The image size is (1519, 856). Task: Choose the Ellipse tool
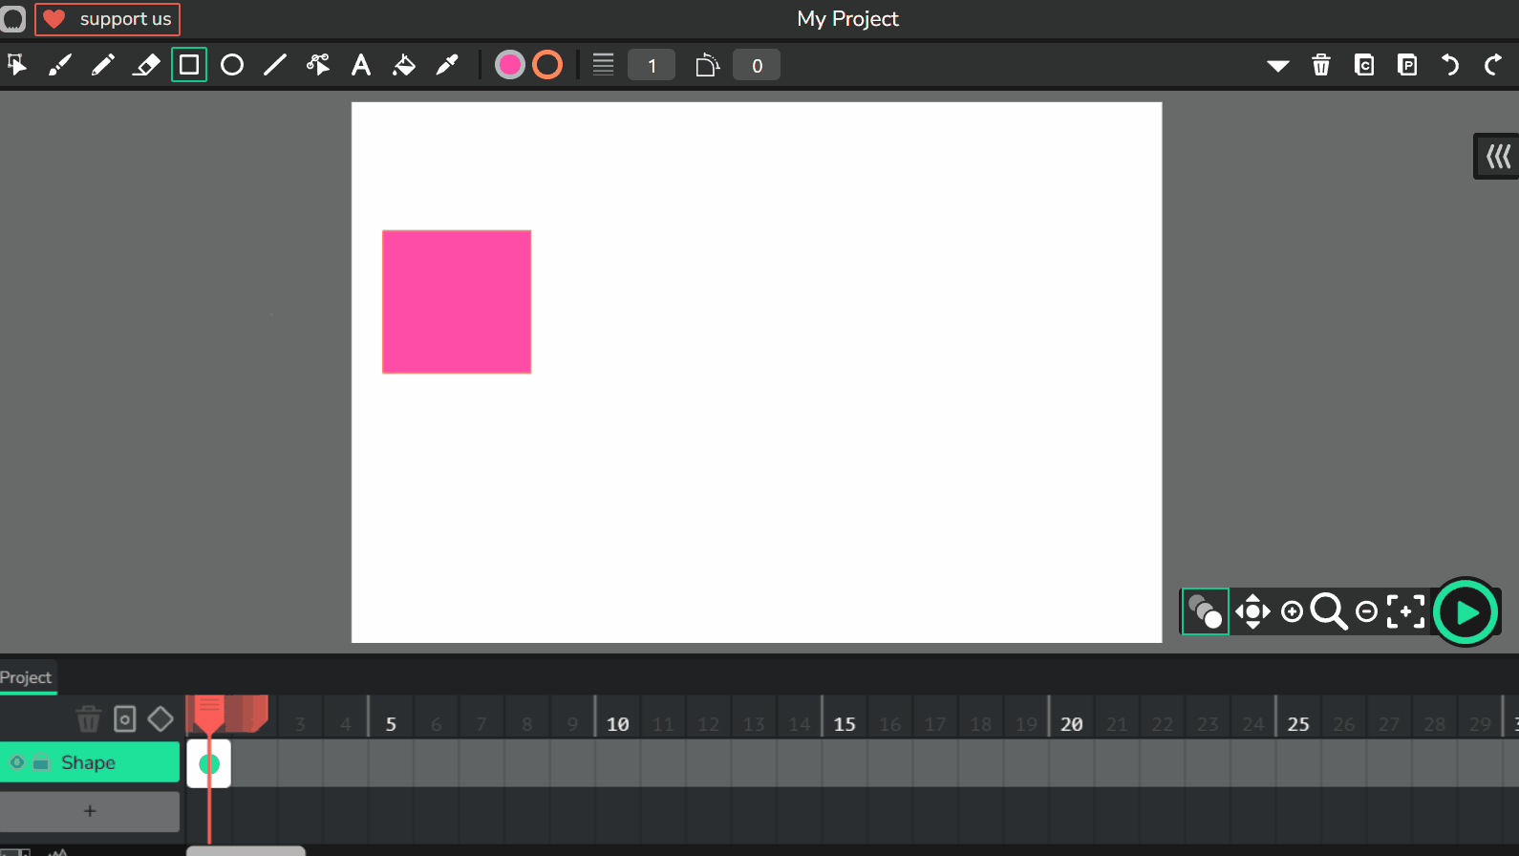[x=232, y=65]
